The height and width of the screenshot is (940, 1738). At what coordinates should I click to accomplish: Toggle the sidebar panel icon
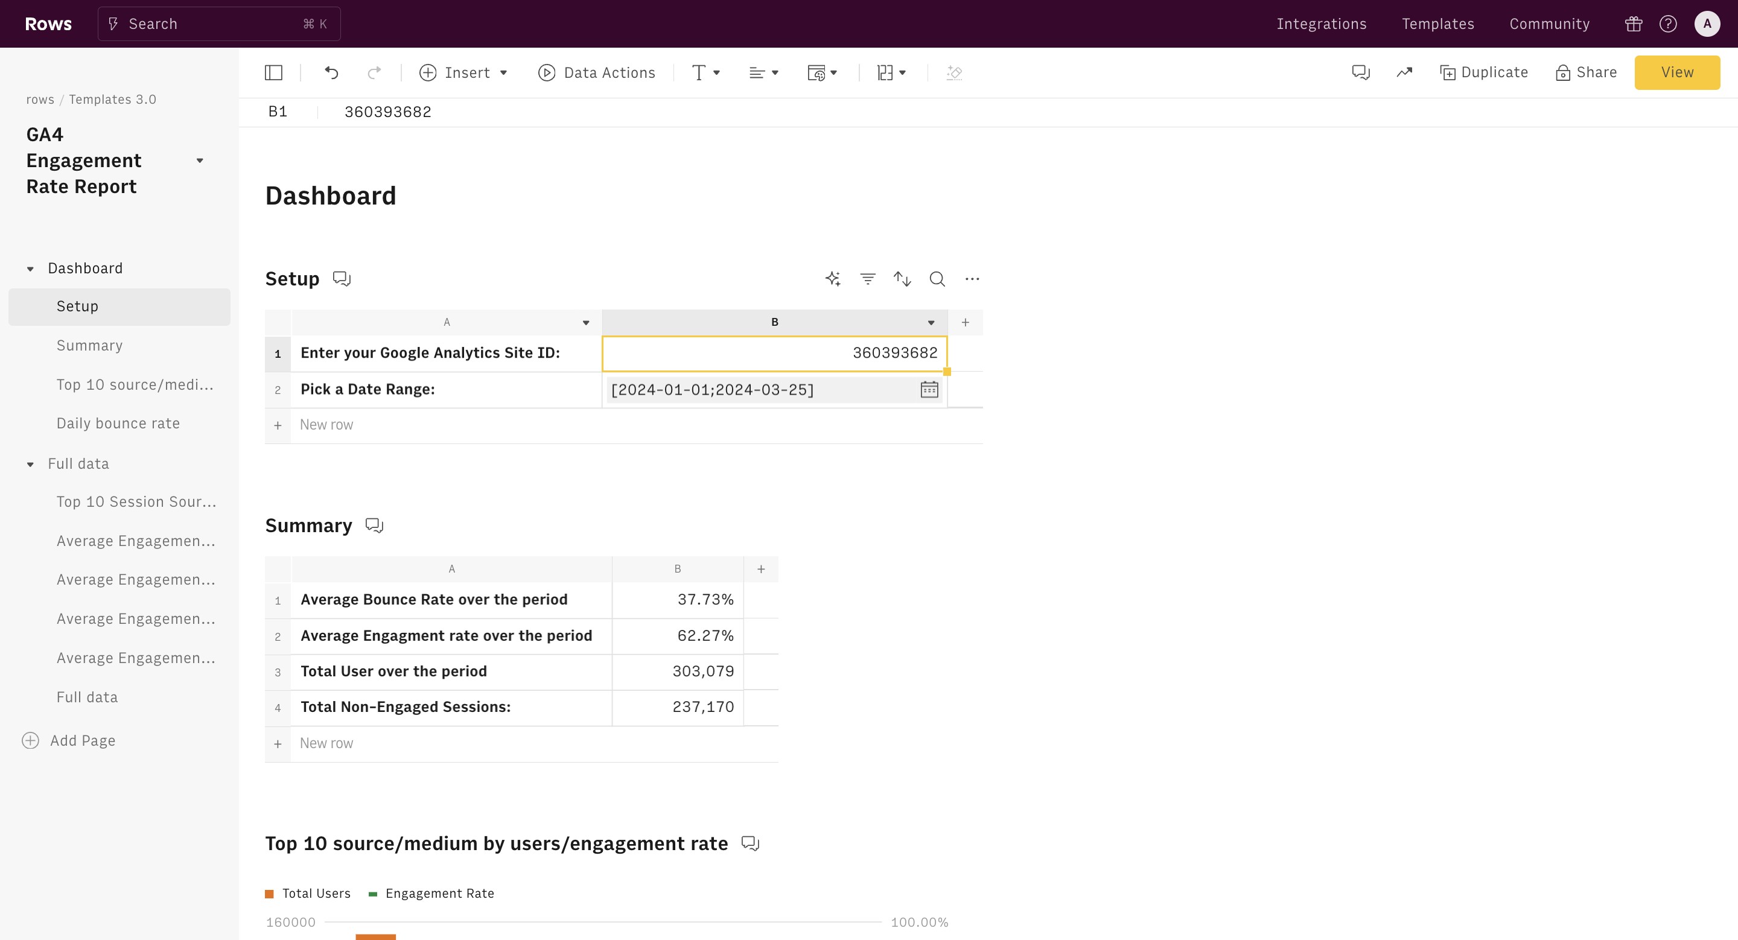point(273,73)
